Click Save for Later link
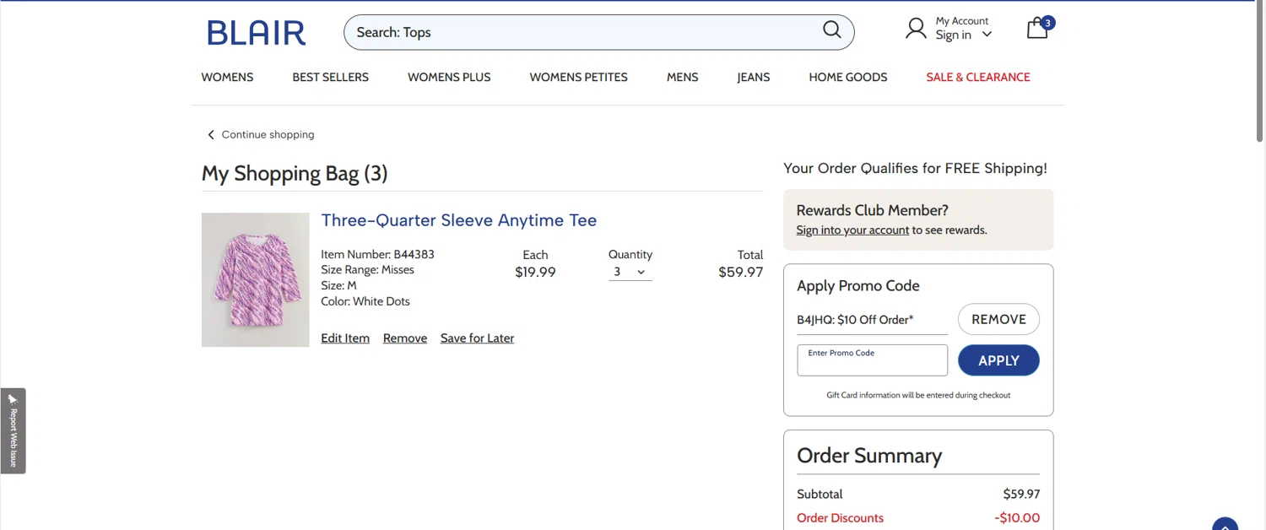The image size is (1266, 530). tap(477, 338)
